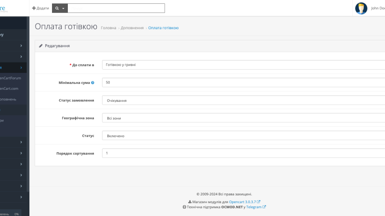Click download icon before Магазин модулів
The height and width of the screenshot is (216, 385).
[190, 202]
